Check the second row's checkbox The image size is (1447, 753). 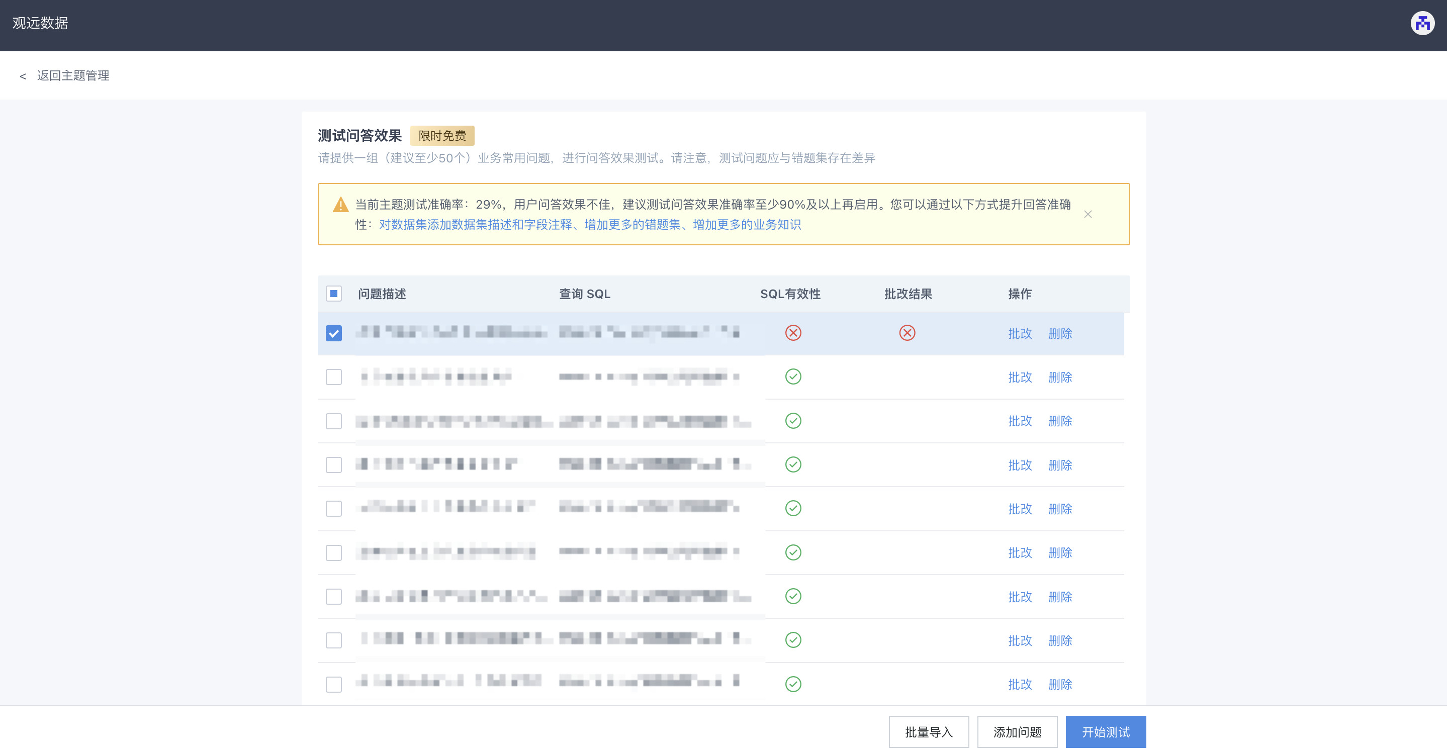[x=334, y=377]
